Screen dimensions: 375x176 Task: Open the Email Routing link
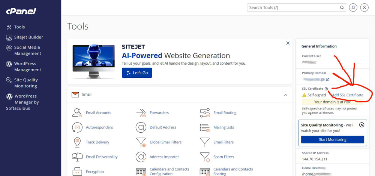225,112
